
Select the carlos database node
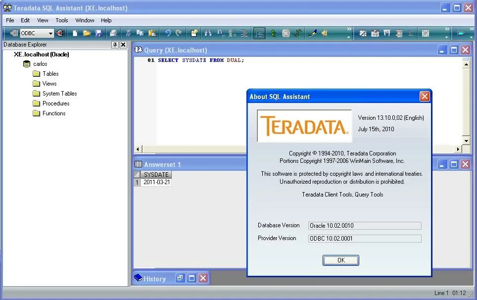tap(40, 64)
